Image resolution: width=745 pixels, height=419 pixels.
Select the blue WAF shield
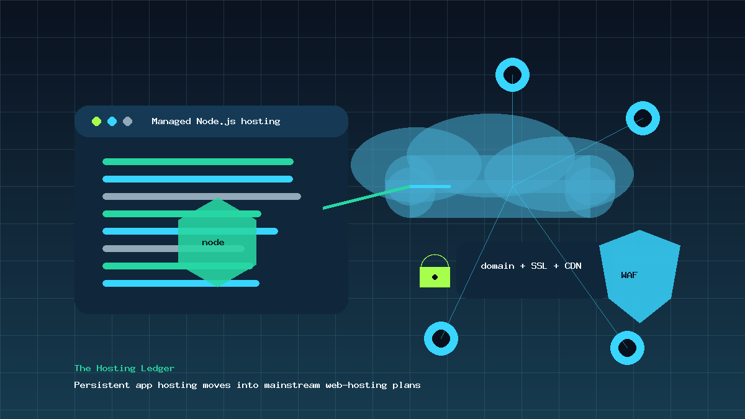click(639, 276)
